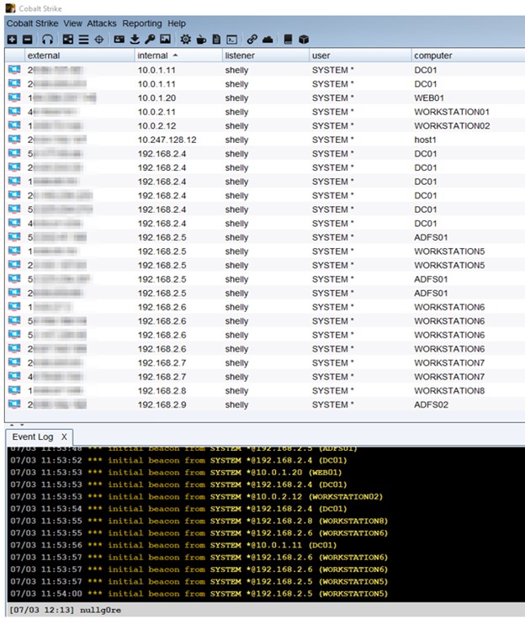Viewport: 525px width, 619px height.
Task: Click the Generate Windows Executable gear icon
Action: pos(185,40)
